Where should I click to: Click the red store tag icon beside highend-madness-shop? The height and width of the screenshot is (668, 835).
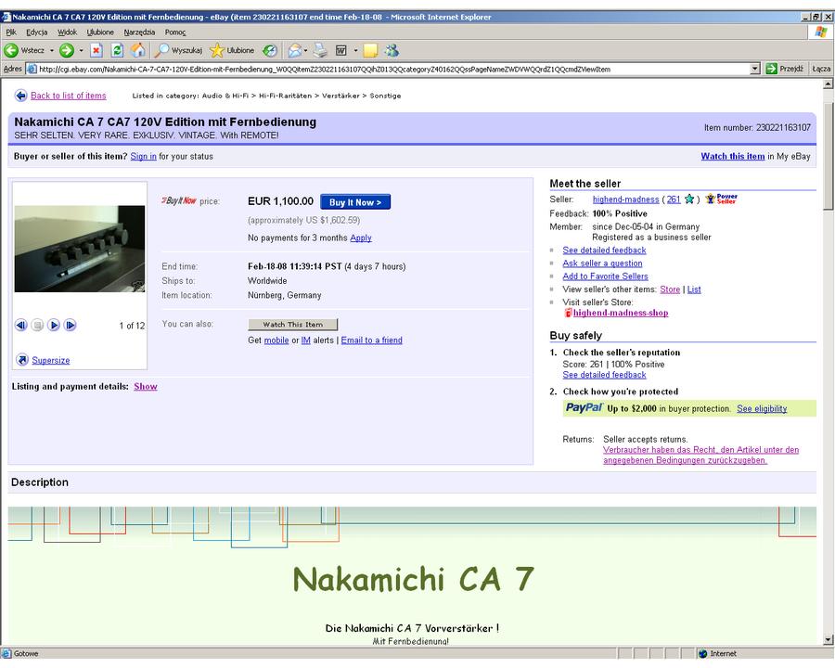click(x=568, y=313)
